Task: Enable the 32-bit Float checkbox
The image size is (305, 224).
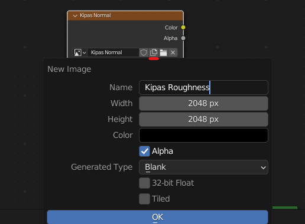Action: point(144,183)
